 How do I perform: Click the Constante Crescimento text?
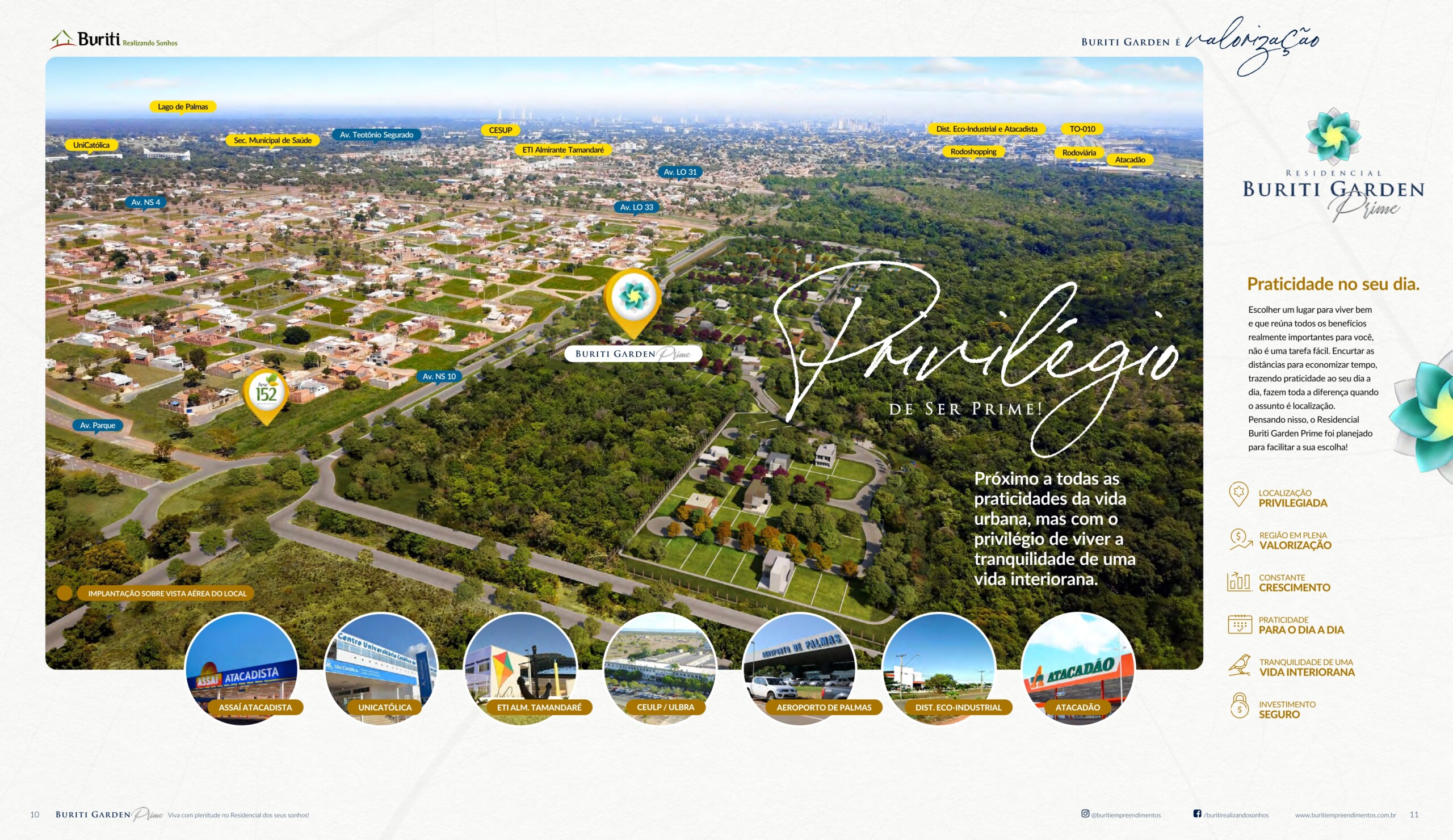1295,582
